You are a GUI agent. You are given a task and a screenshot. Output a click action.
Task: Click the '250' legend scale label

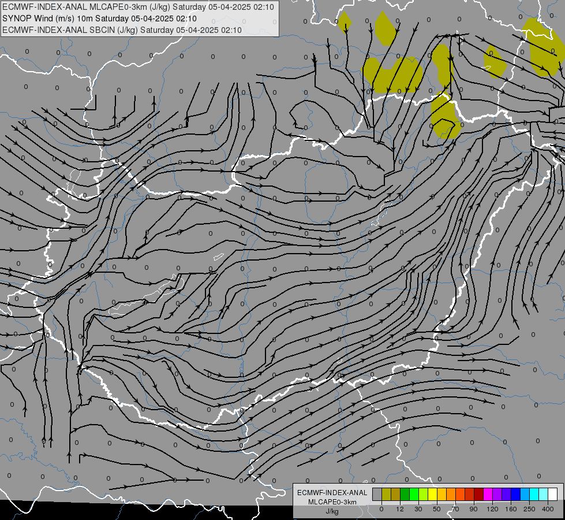point(529,509)
